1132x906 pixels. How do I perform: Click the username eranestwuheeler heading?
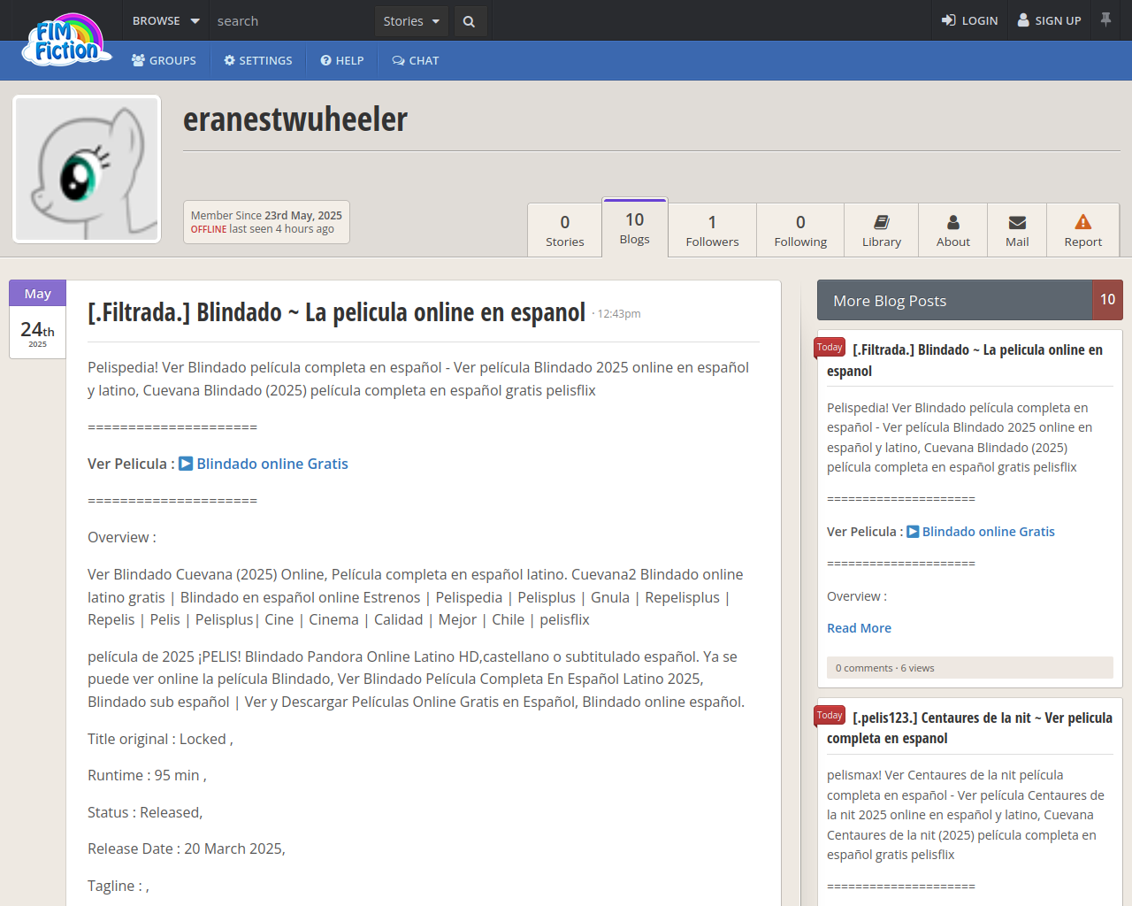[x=295, y=119]
